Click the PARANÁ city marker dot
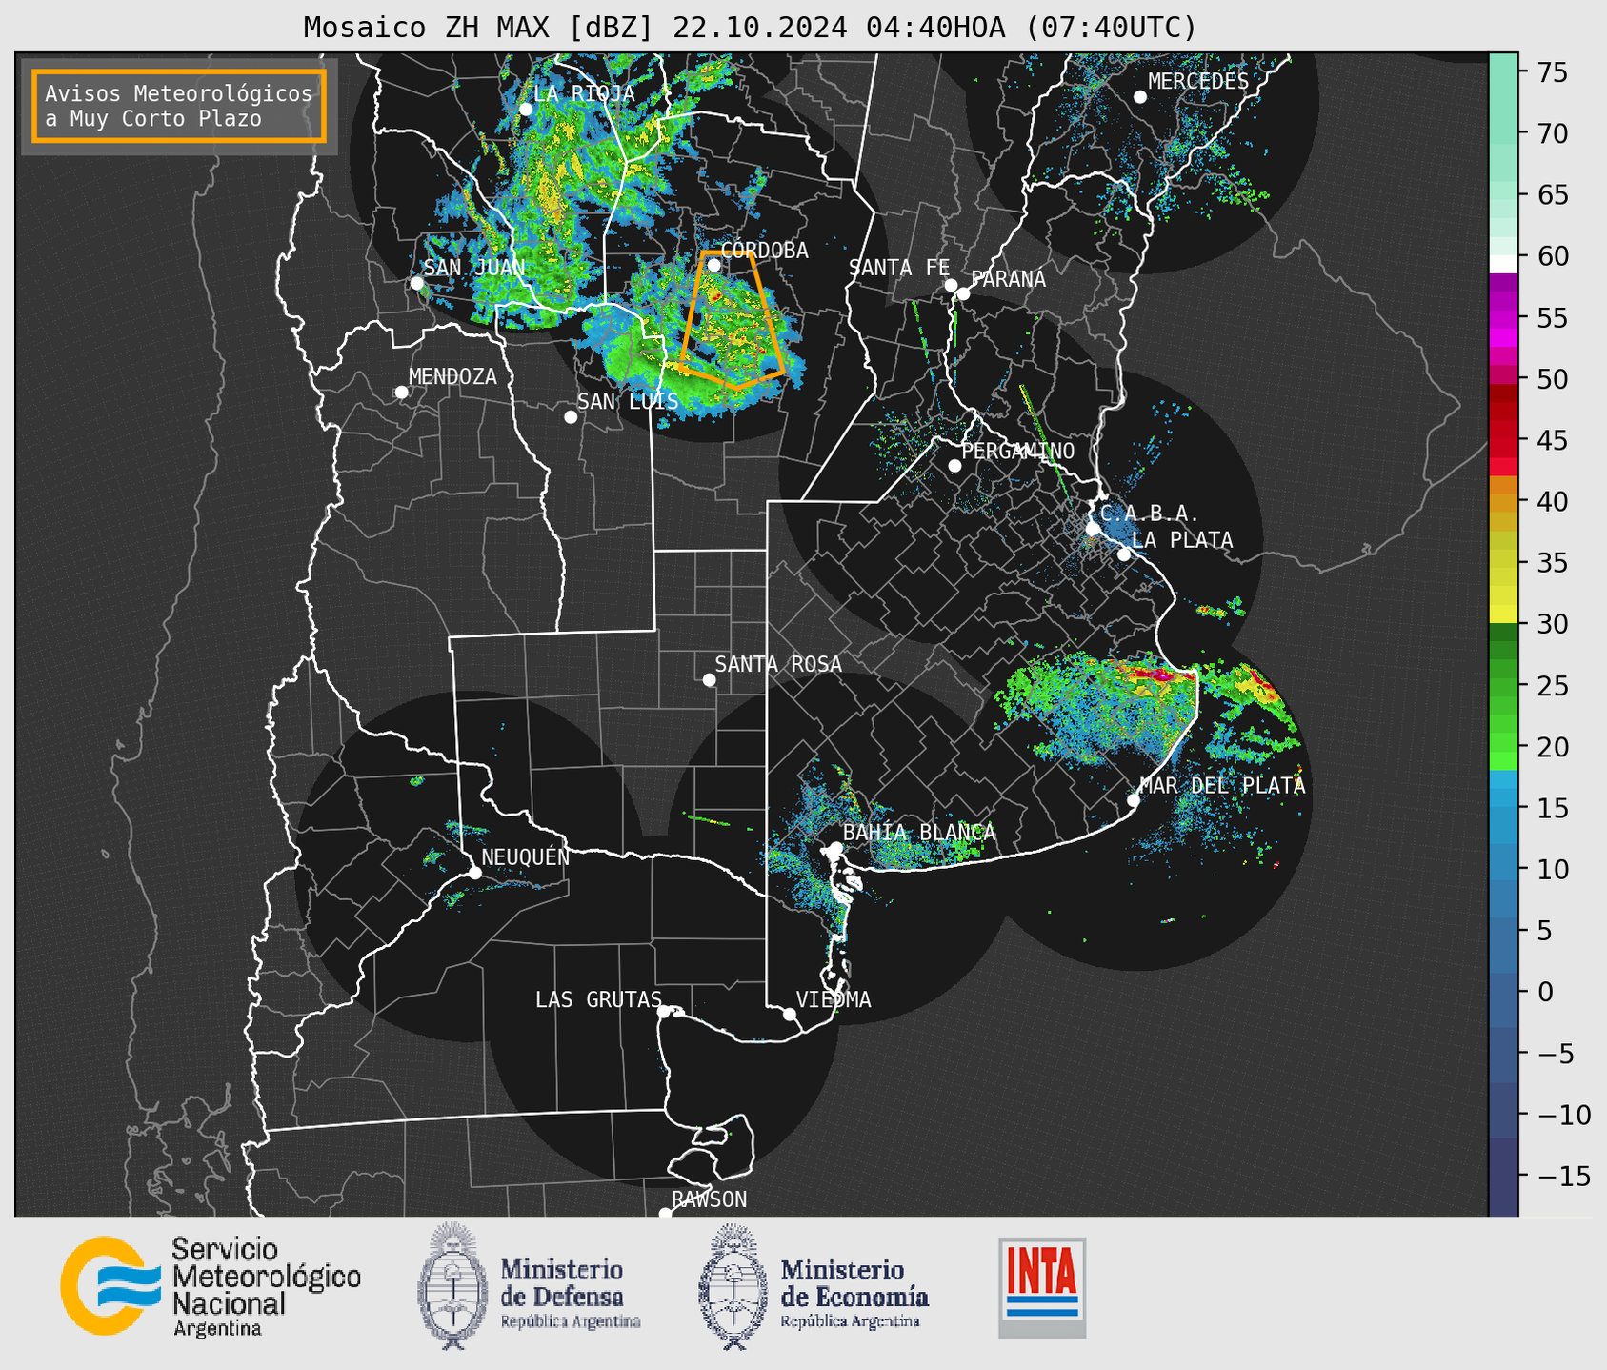 963,293
